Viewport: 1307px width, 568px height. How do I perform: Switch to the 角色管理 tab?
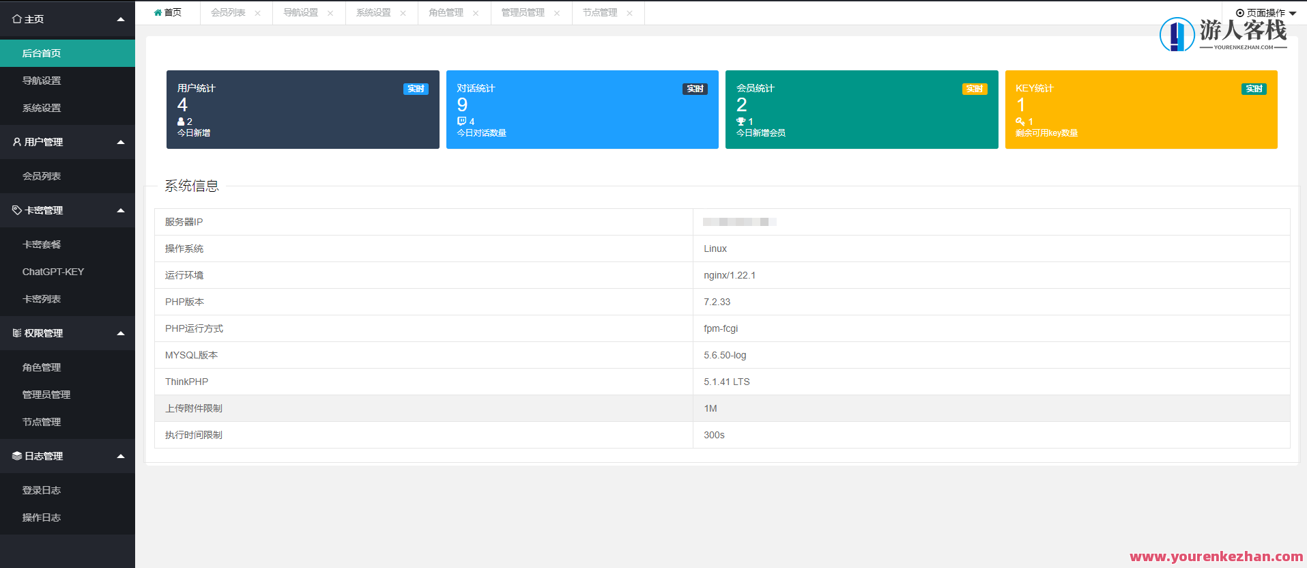446,13
